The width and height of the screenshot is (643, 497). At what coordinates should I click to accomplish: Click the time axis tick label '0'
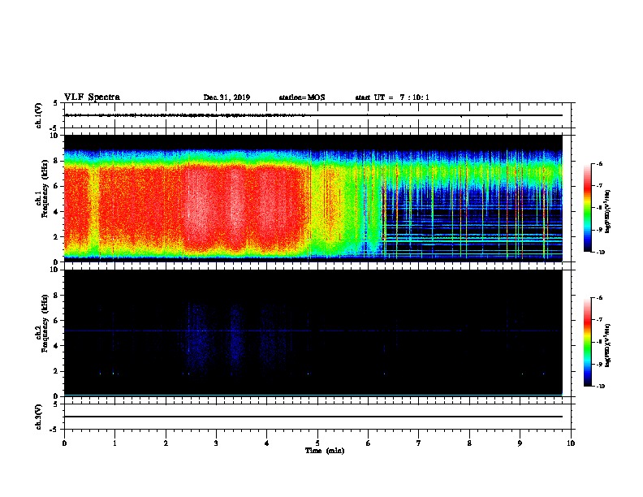[64, 443]
